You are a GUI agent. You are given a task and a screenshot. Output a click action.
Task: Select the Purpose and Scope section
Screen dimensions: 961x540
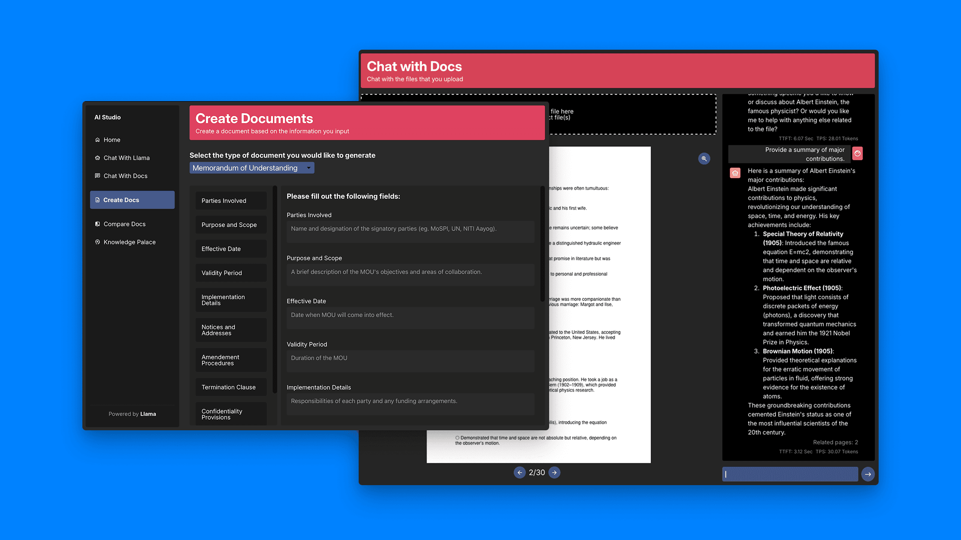click(x=231, y=225)
